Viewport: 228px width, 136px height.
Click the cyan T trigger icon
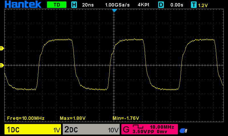[194, 5]
